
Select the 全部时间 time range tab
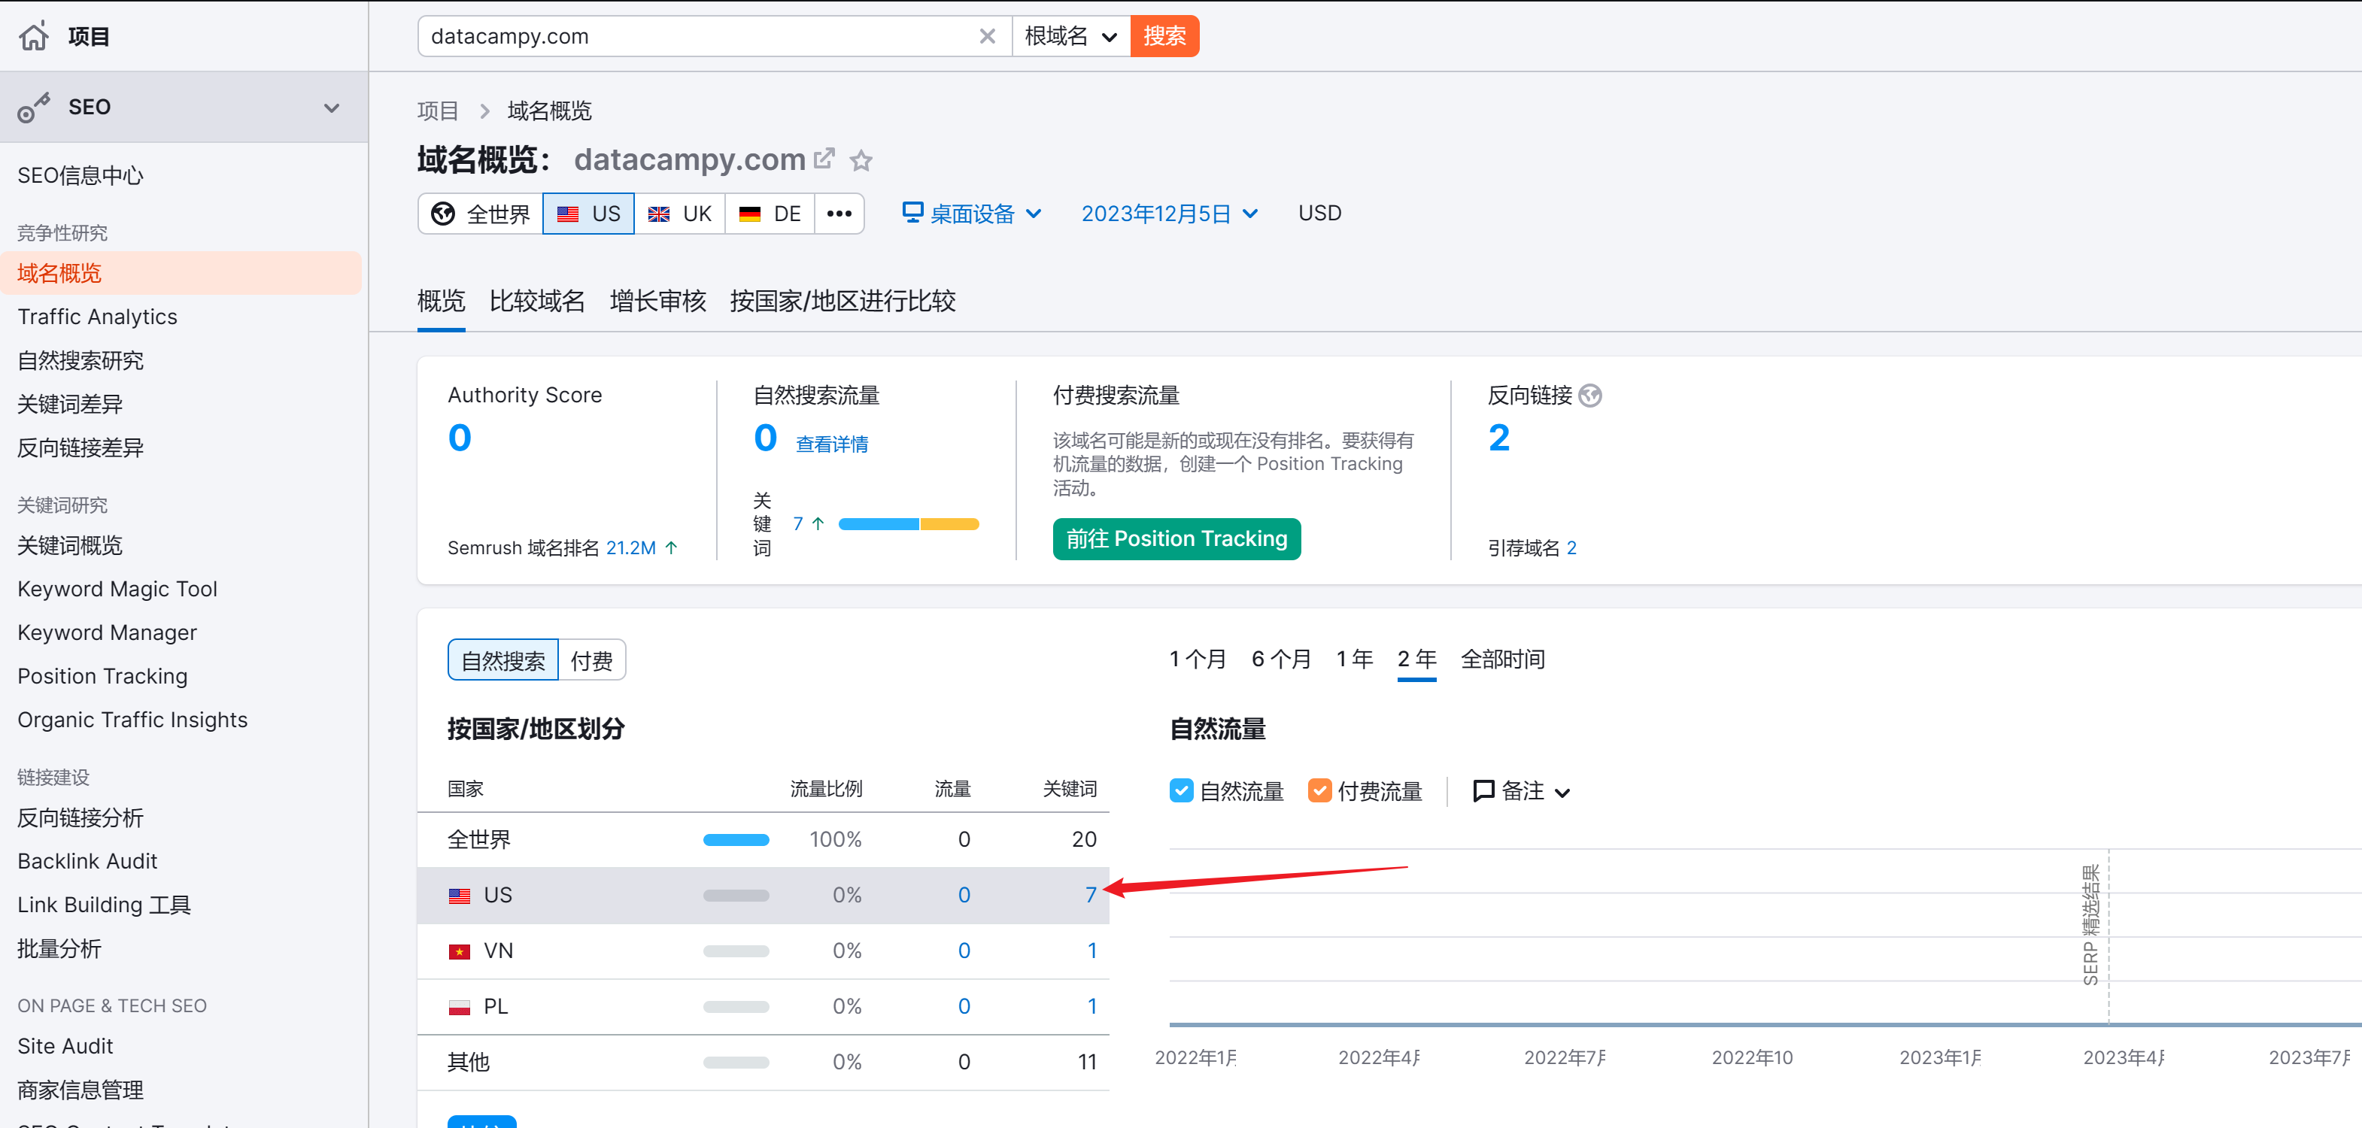coord(1502,659)
